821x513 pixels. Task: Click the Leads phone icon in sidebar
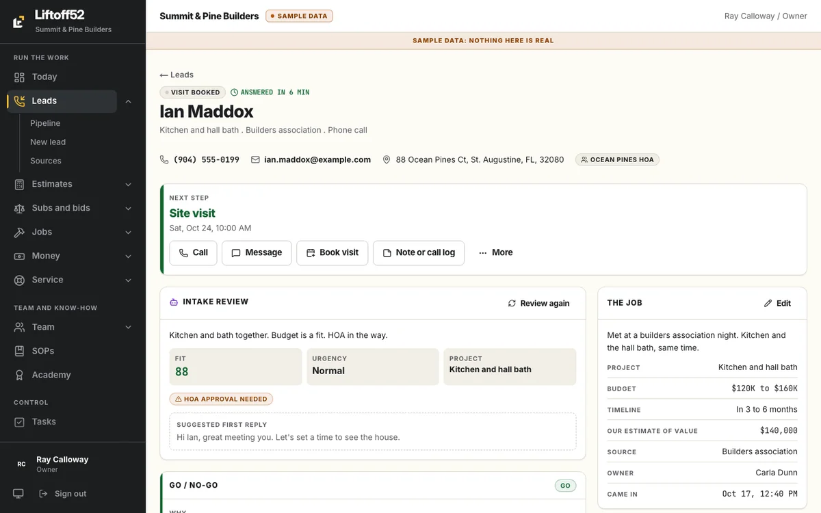19,101
